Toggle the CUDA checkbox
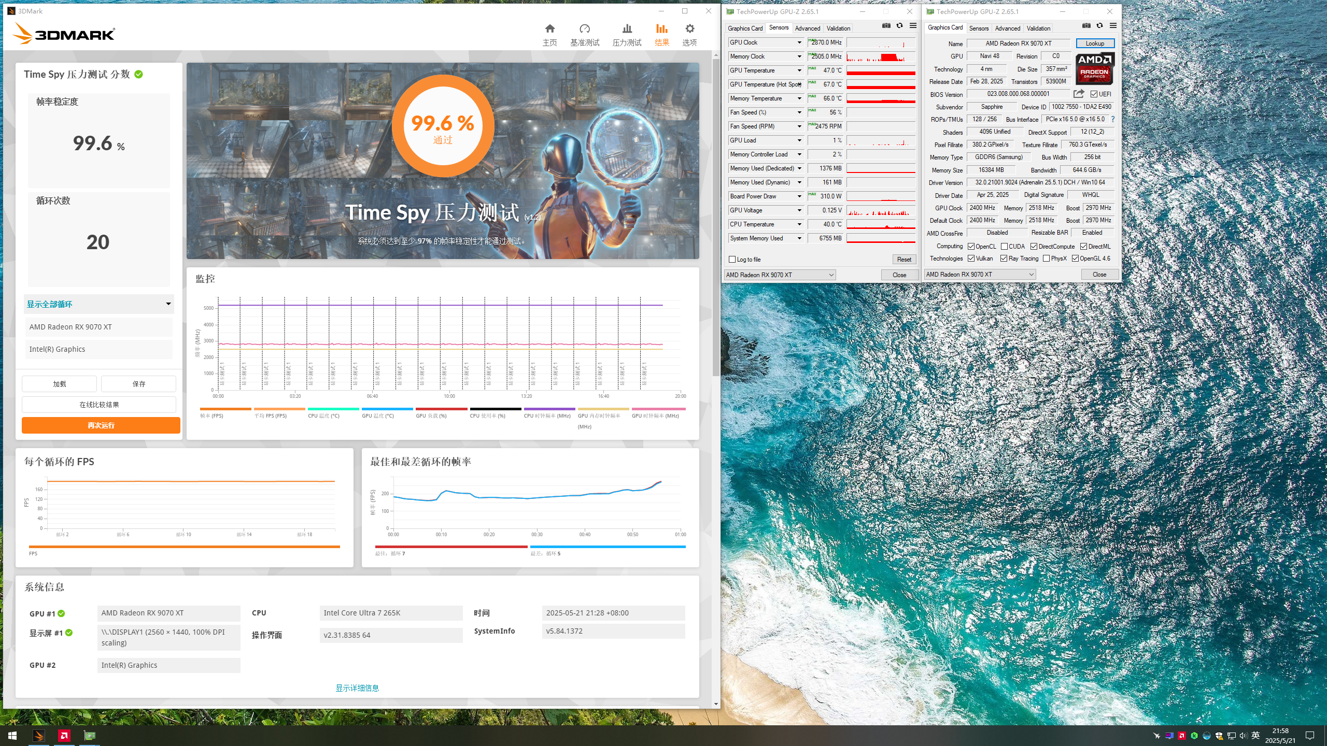This screenshot has height=746, width=1327. [x=1004, y=247]
